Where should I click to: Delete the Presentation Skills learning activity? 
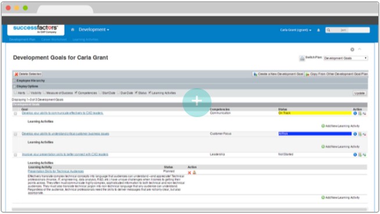pyautogui.click(x=189, y=173)
